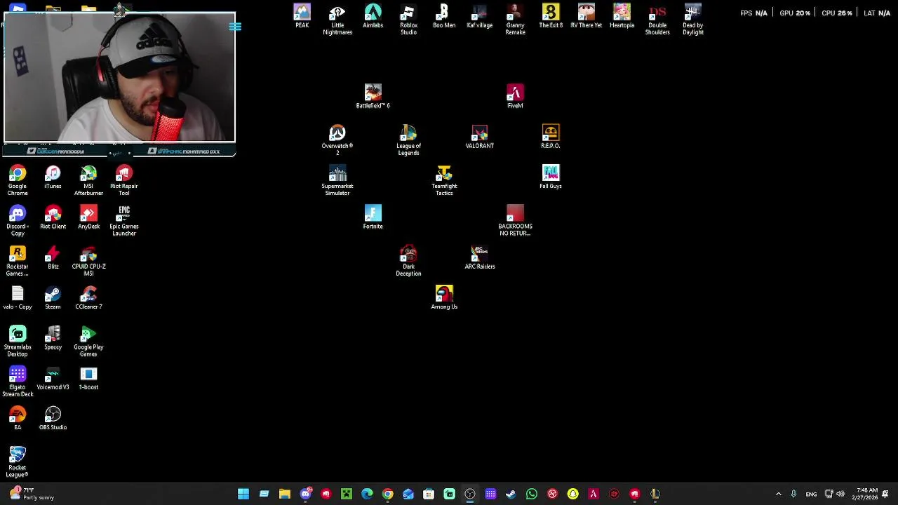Select the RV There Yet icon

[x=587, y=16]
